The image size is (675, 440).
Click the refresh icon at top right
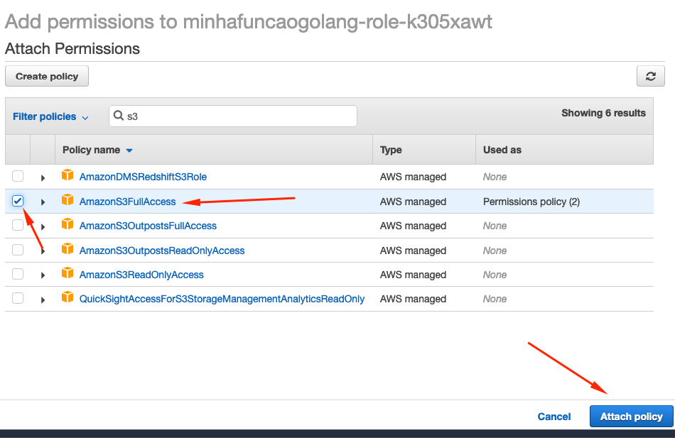(651, 76)
